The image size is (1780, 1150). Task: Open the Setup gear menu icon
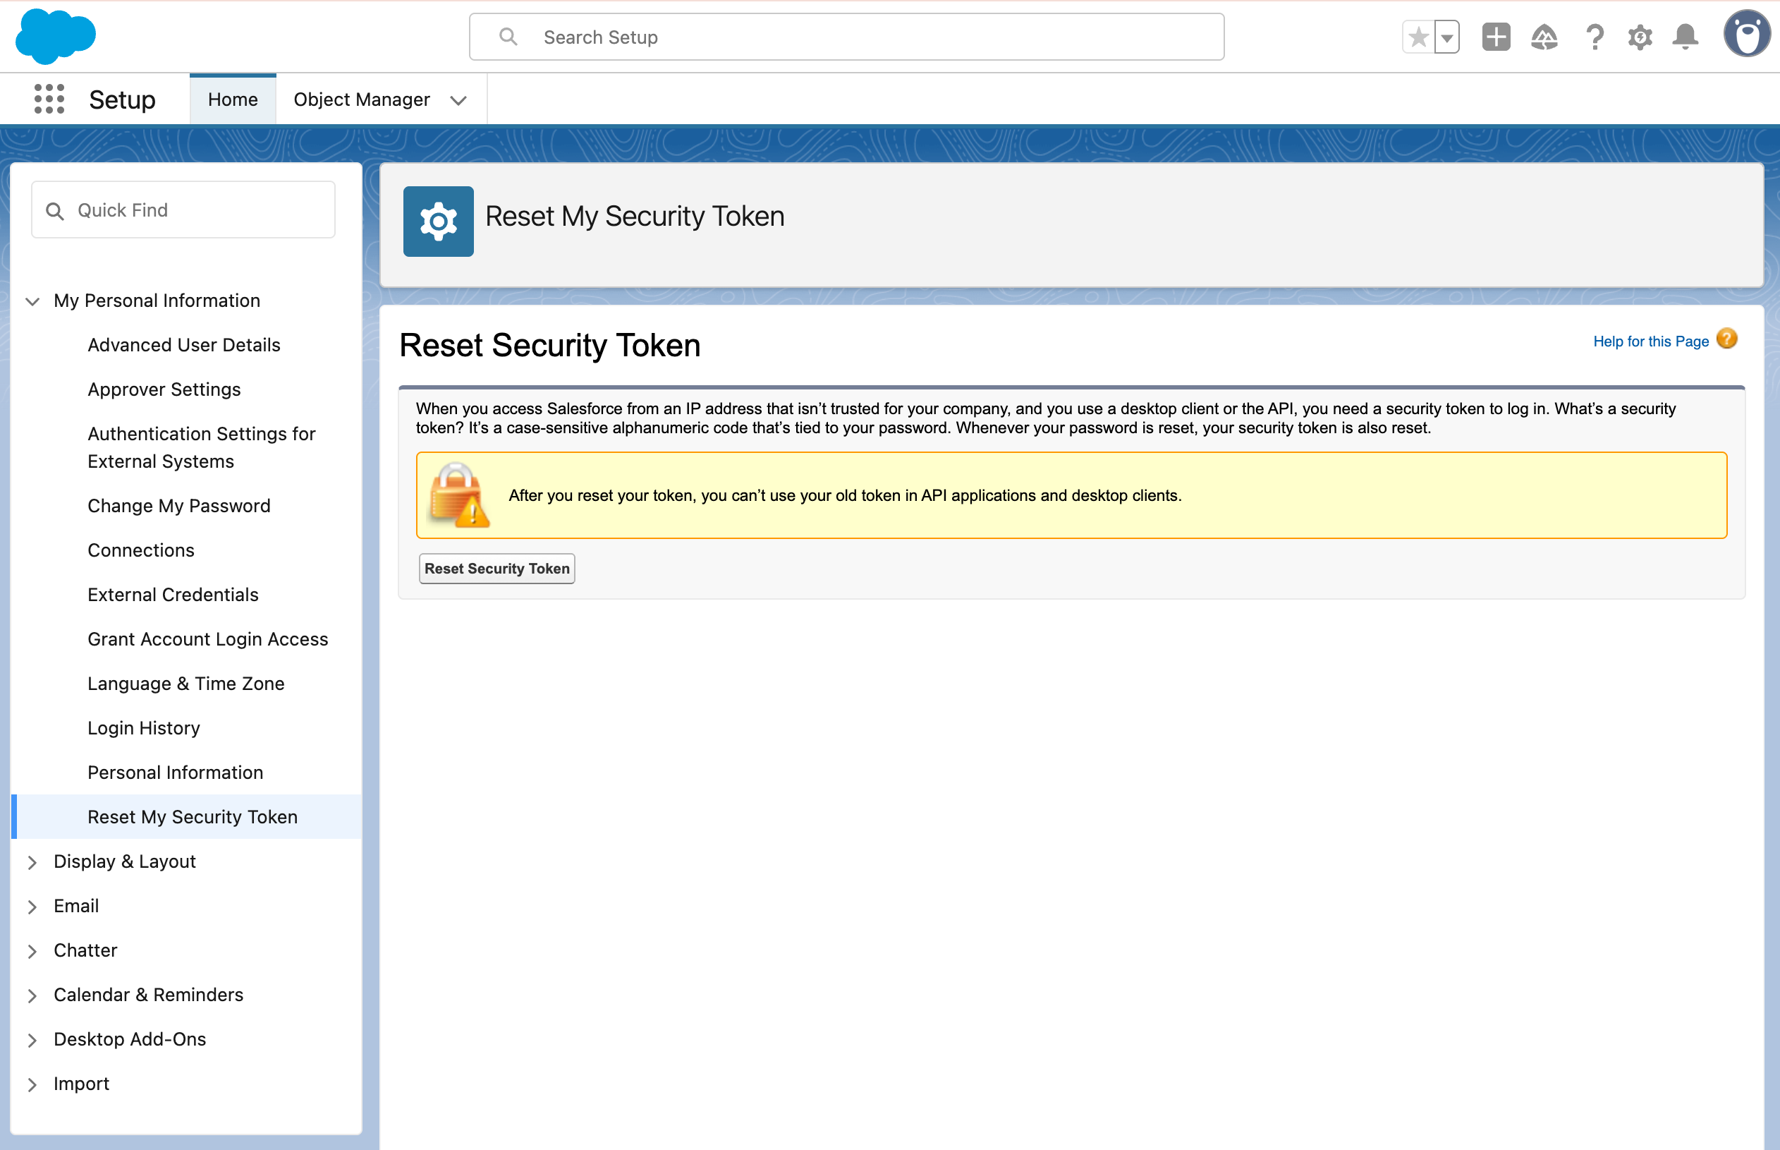pyautogui.click(x=1640, y=37)
